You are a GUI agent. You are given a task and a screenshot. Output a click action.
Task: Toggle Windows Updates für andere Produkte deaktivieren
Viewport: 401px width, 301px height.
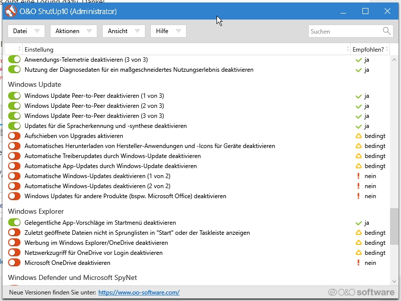click(x=14, y=196)
